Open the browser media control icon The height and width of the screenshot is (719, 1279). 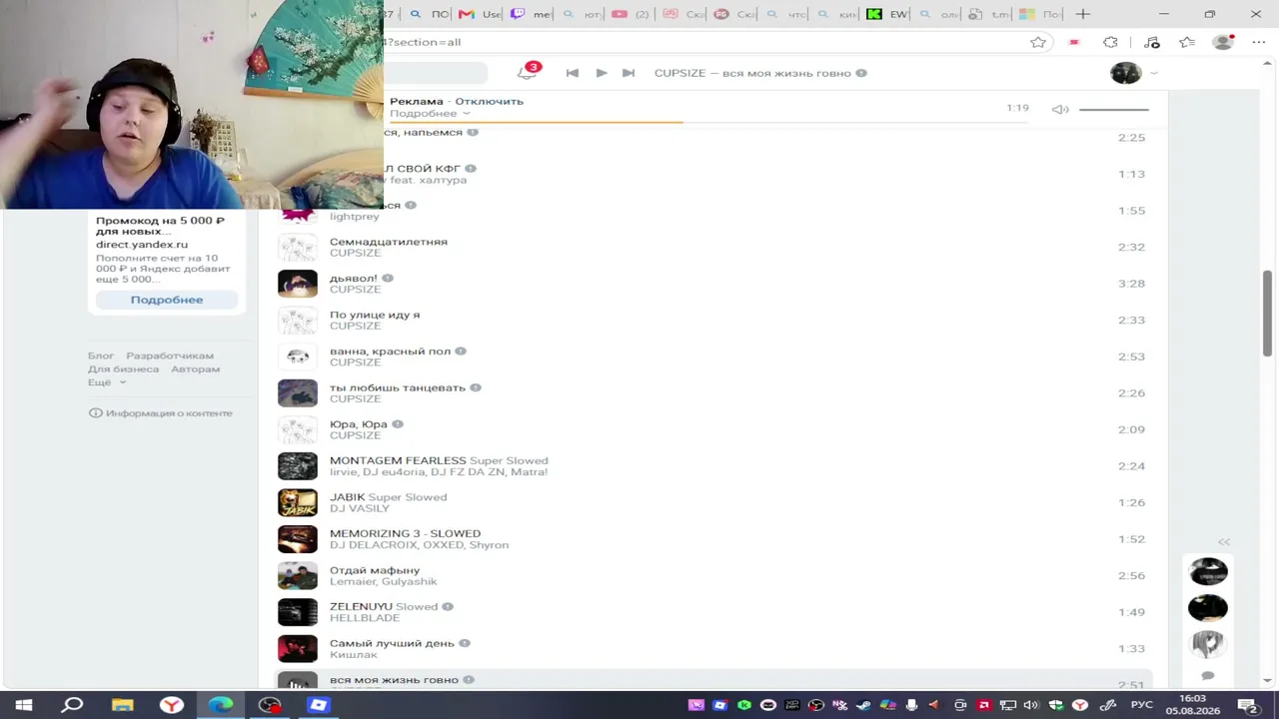click(1151, 42)
